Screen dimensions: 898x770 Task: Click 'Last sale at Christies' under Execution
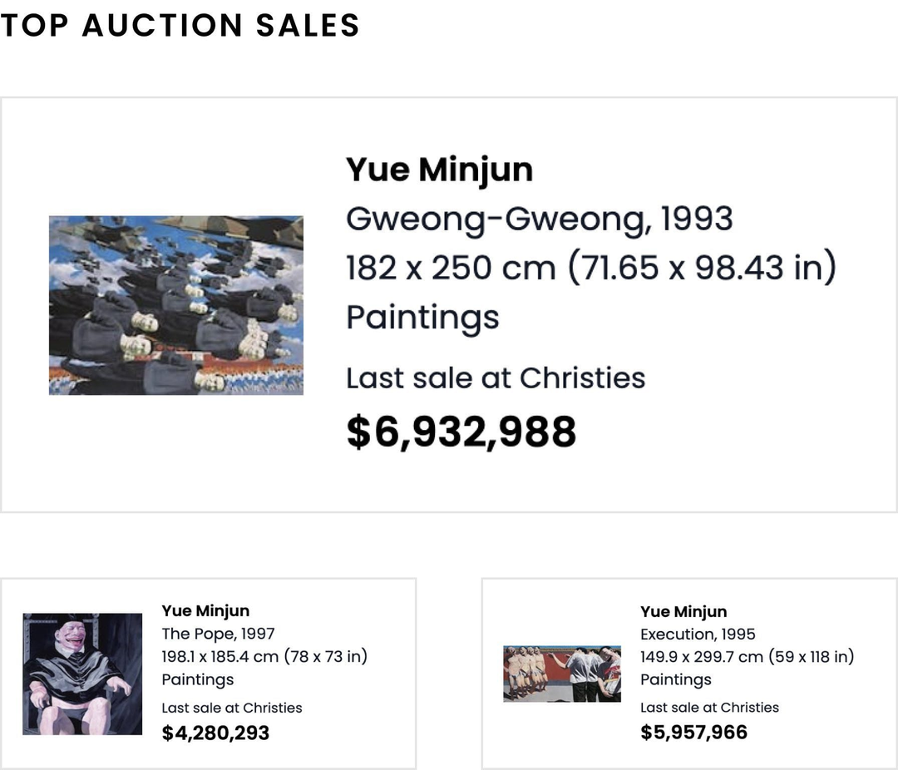[709, 708]
